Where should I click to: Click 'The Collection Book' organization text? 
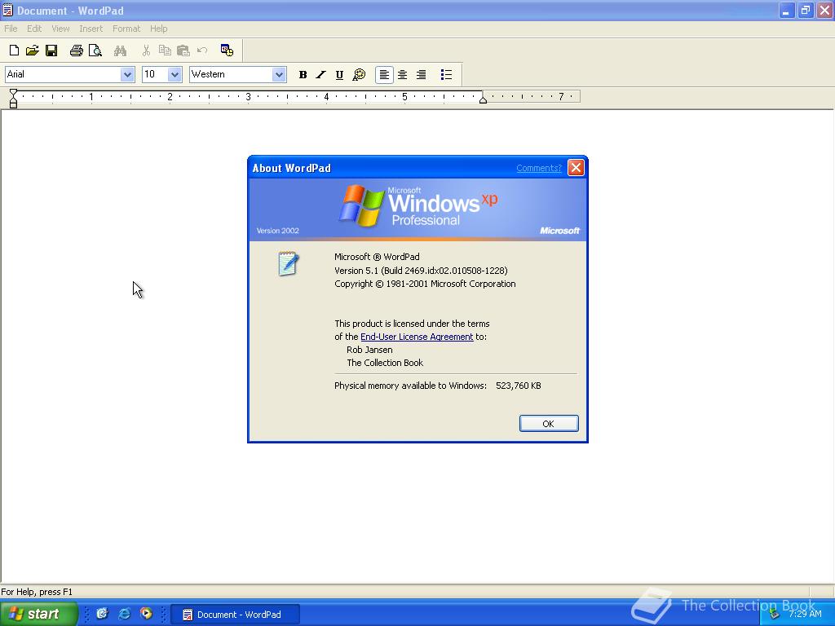click(385, 363)
